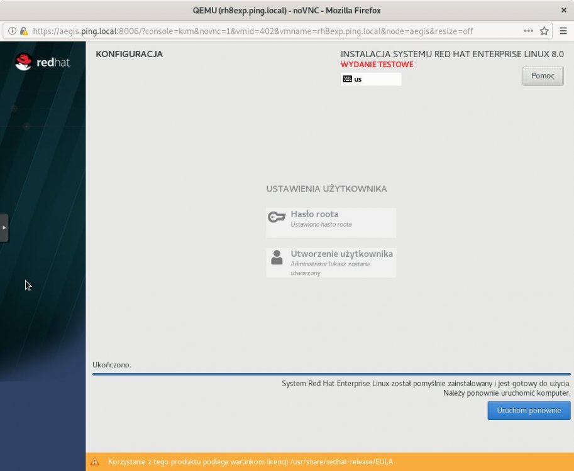Expand the noVNC control panel handle
Screen dimensions: 574x471
pyautogui.click(x=4, y=227)
